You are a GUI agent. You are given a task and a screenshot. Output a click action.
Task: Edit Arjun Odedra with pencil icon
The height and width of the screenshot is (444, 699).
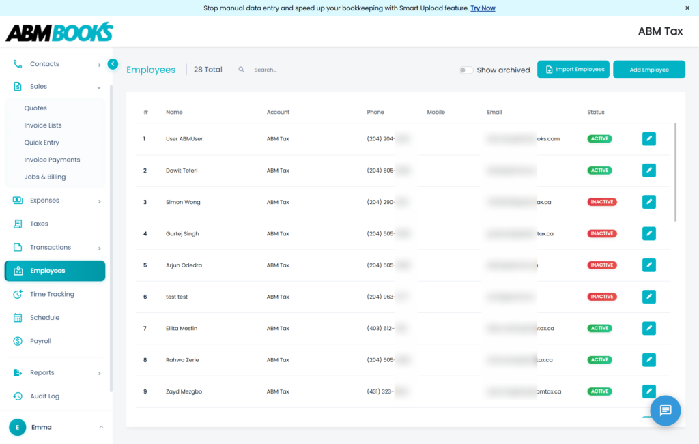click(x=649, y=265)
